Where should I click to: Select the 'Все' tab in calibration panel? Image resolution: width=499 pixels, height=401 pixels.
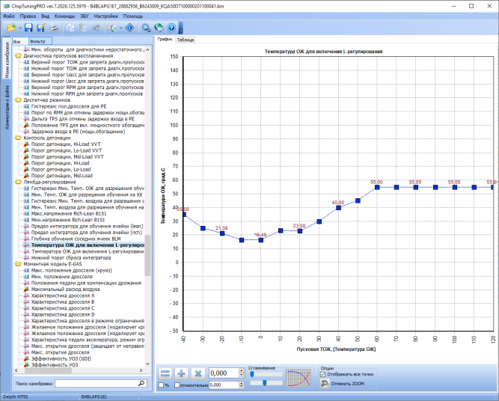click(x=19, y=41)
